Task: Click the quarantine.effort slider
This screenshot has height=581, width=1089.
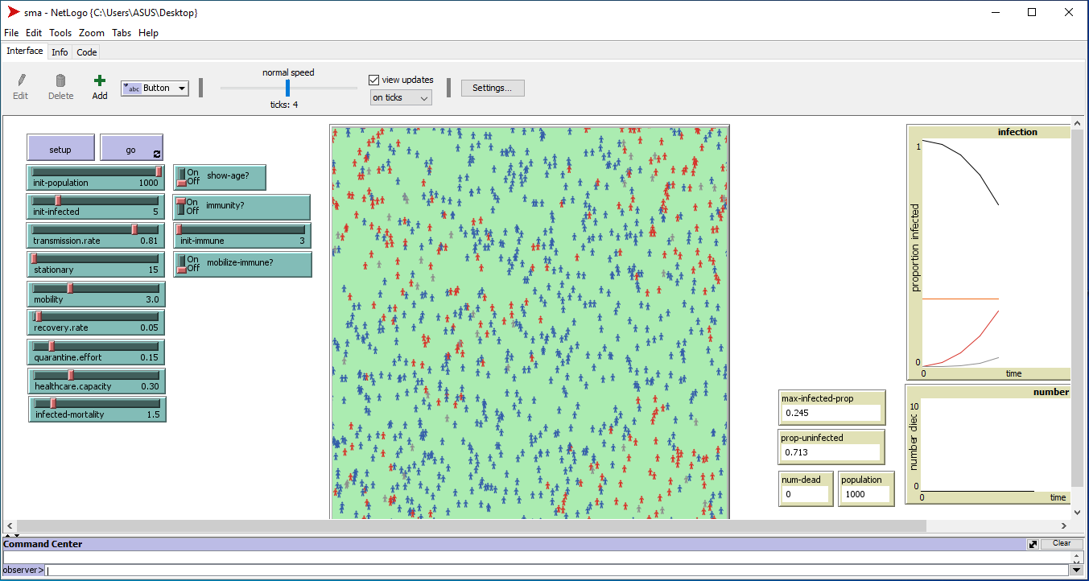Action: [x=95, y=352]
